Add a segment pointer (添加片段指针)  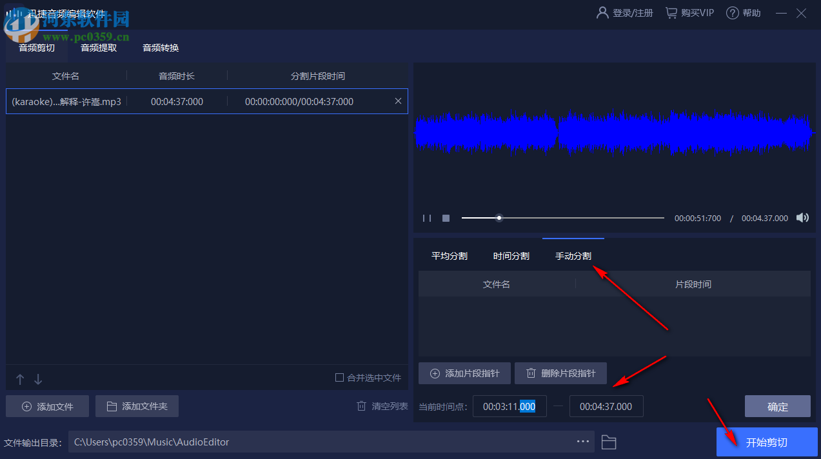(x=464, y=373)
